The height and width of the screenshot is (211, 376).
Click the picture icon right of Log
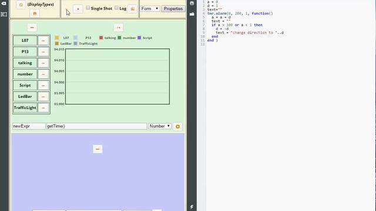coord(132,9)
